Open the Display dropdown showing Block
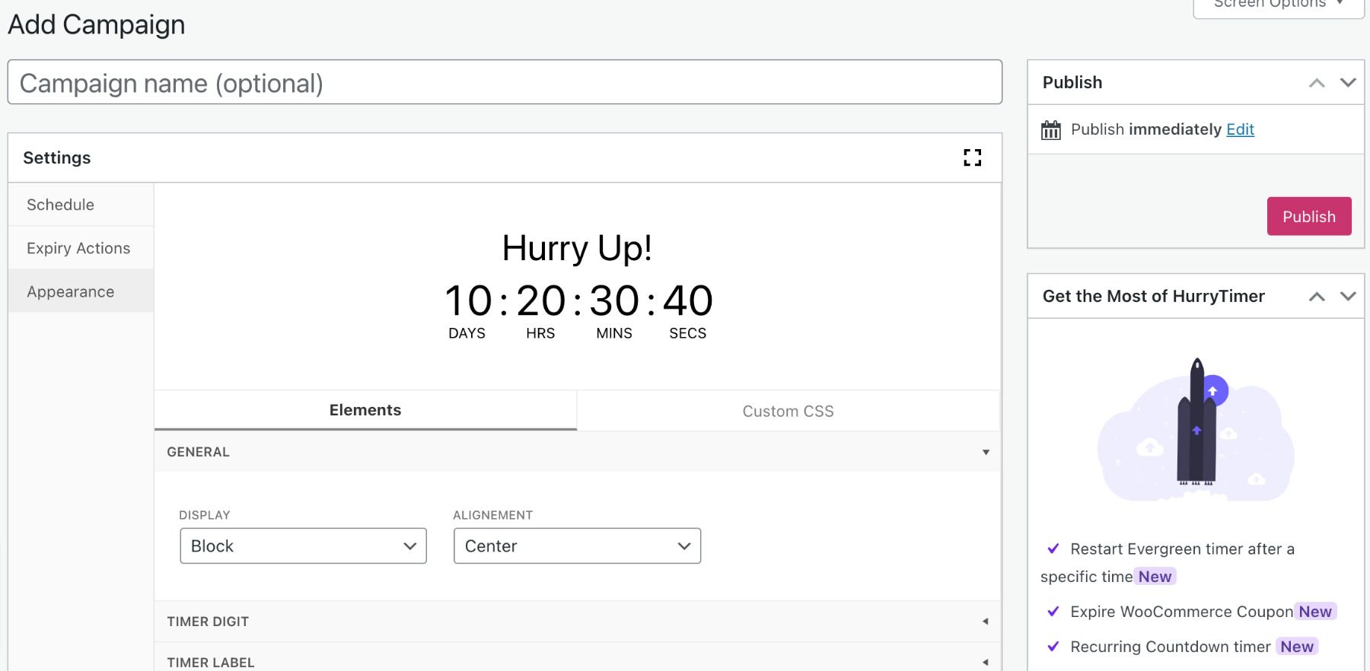 (302, 545)
